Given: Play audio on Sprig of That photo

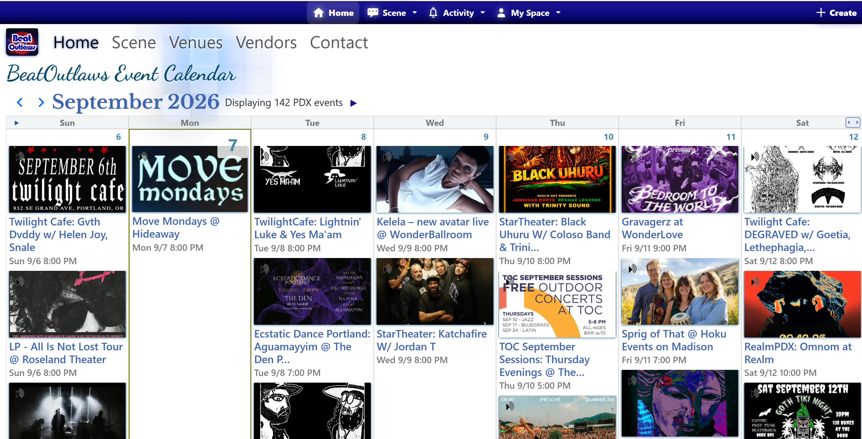Looking at the screenshot, I should (x=632, y=268).
